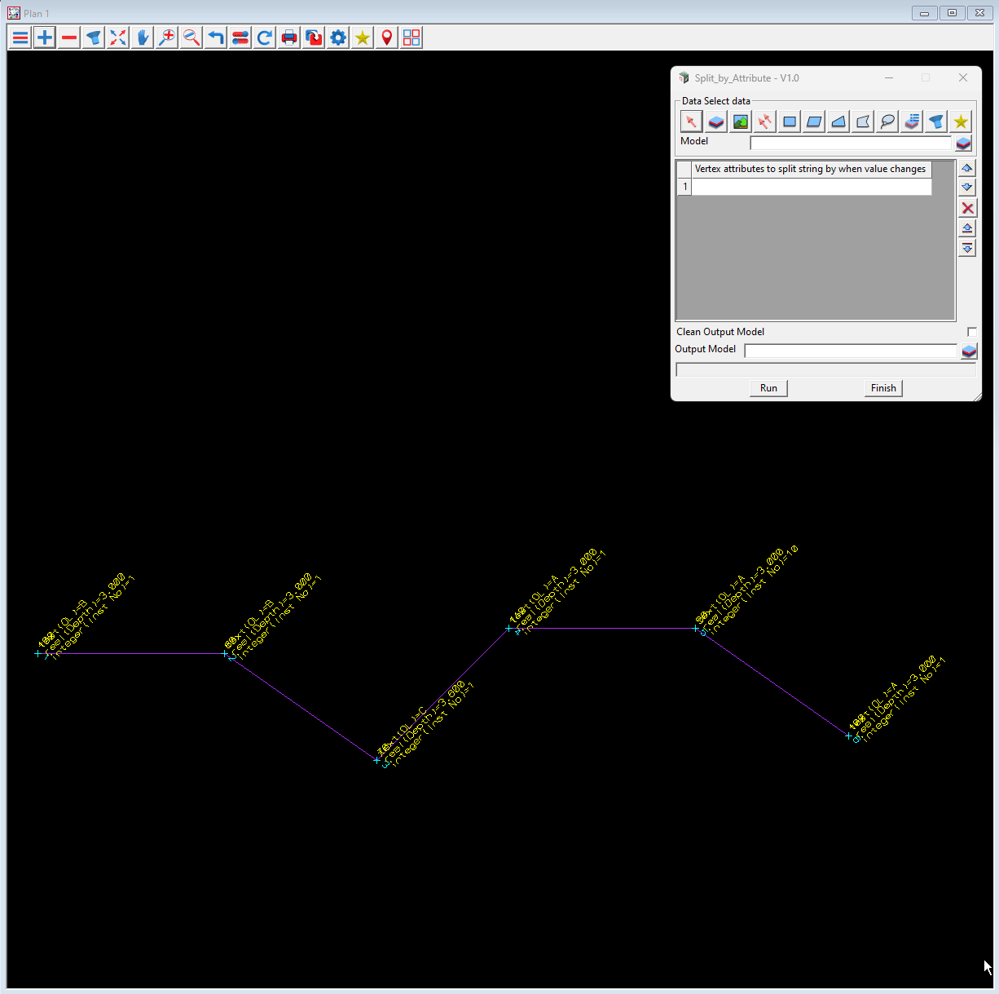
Task: Click the refresh circular arrow icon
Action: [265, 38]
